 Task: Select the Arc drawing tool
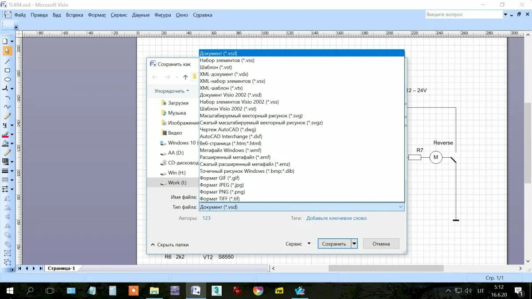point(7,97)
